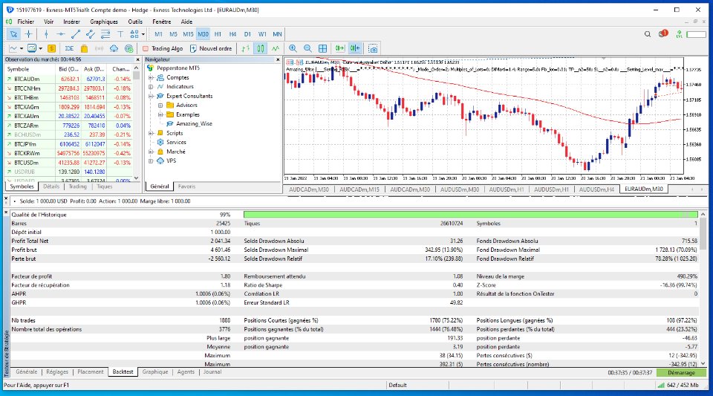Image resolution: width=713 pixels, height=396 pixels.
Task: Select BTCUSDm row in Market Watch
Action: coord(68,162)
